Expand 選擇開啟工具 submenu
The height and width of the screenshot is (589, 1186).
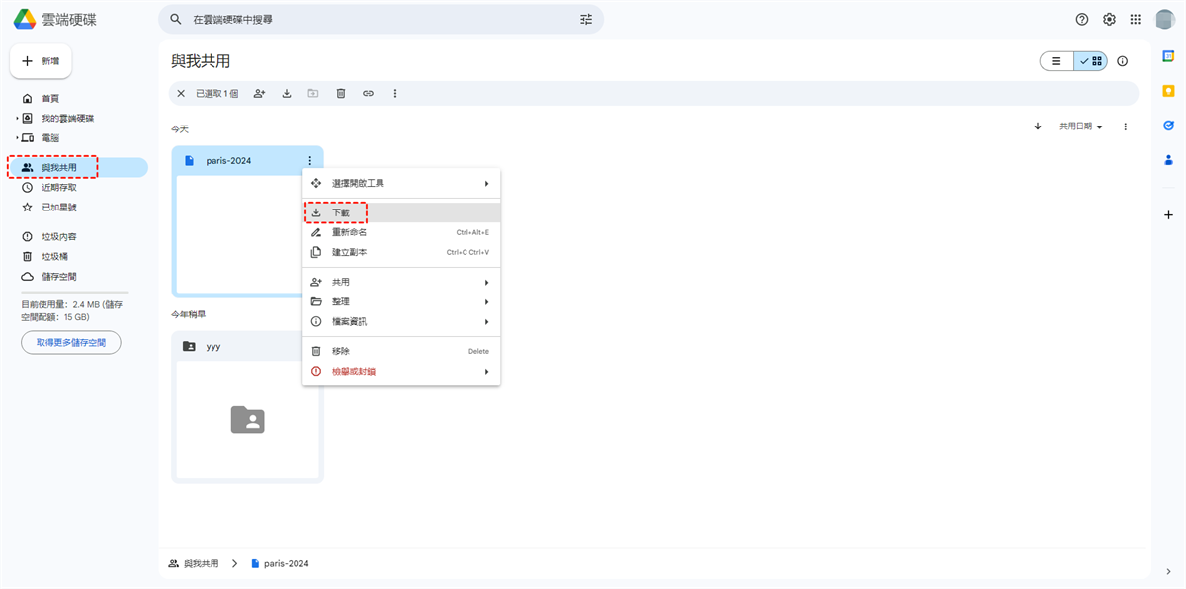(x=401, y=183)
